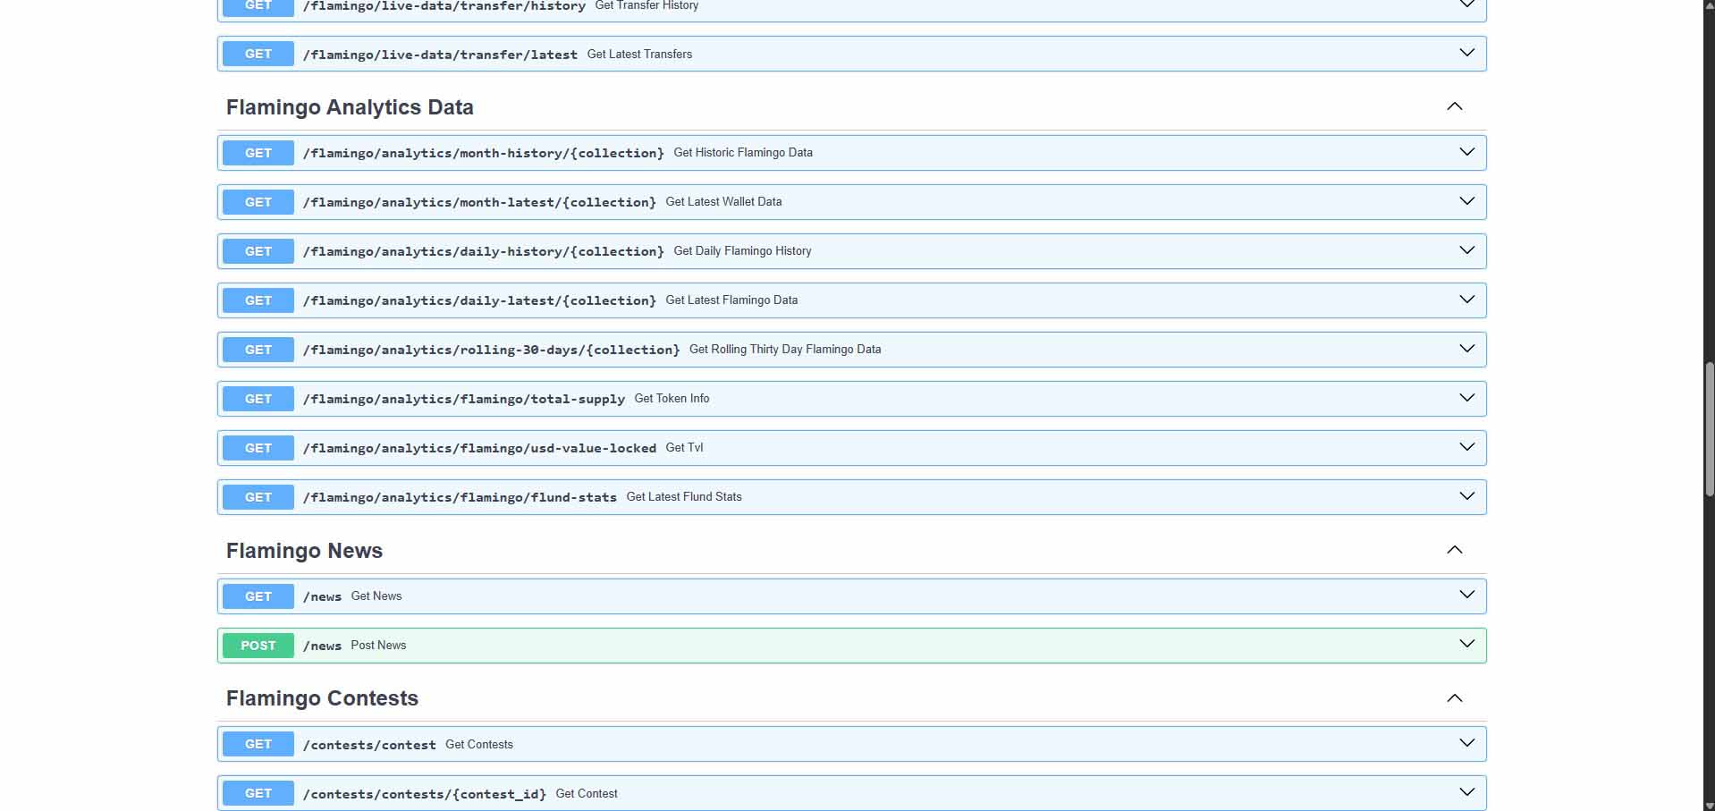Expand daily-latest endpoint chevron
The height and width of the screenshot is (811, 1715).
1466,300
